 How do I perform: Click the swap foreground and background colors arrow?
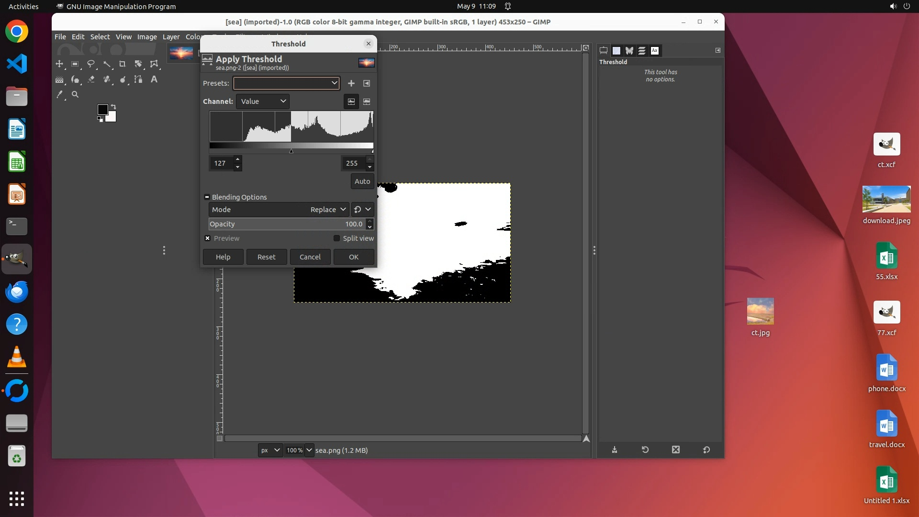click(113, 106)
